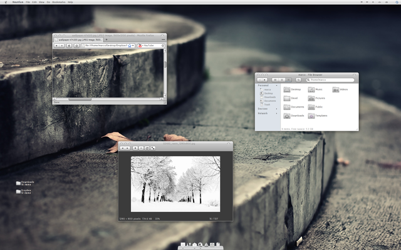Select the Pictures folder icon
This screenshot has height=250, width=401.
pyautogui.click(x=311, y=98)
